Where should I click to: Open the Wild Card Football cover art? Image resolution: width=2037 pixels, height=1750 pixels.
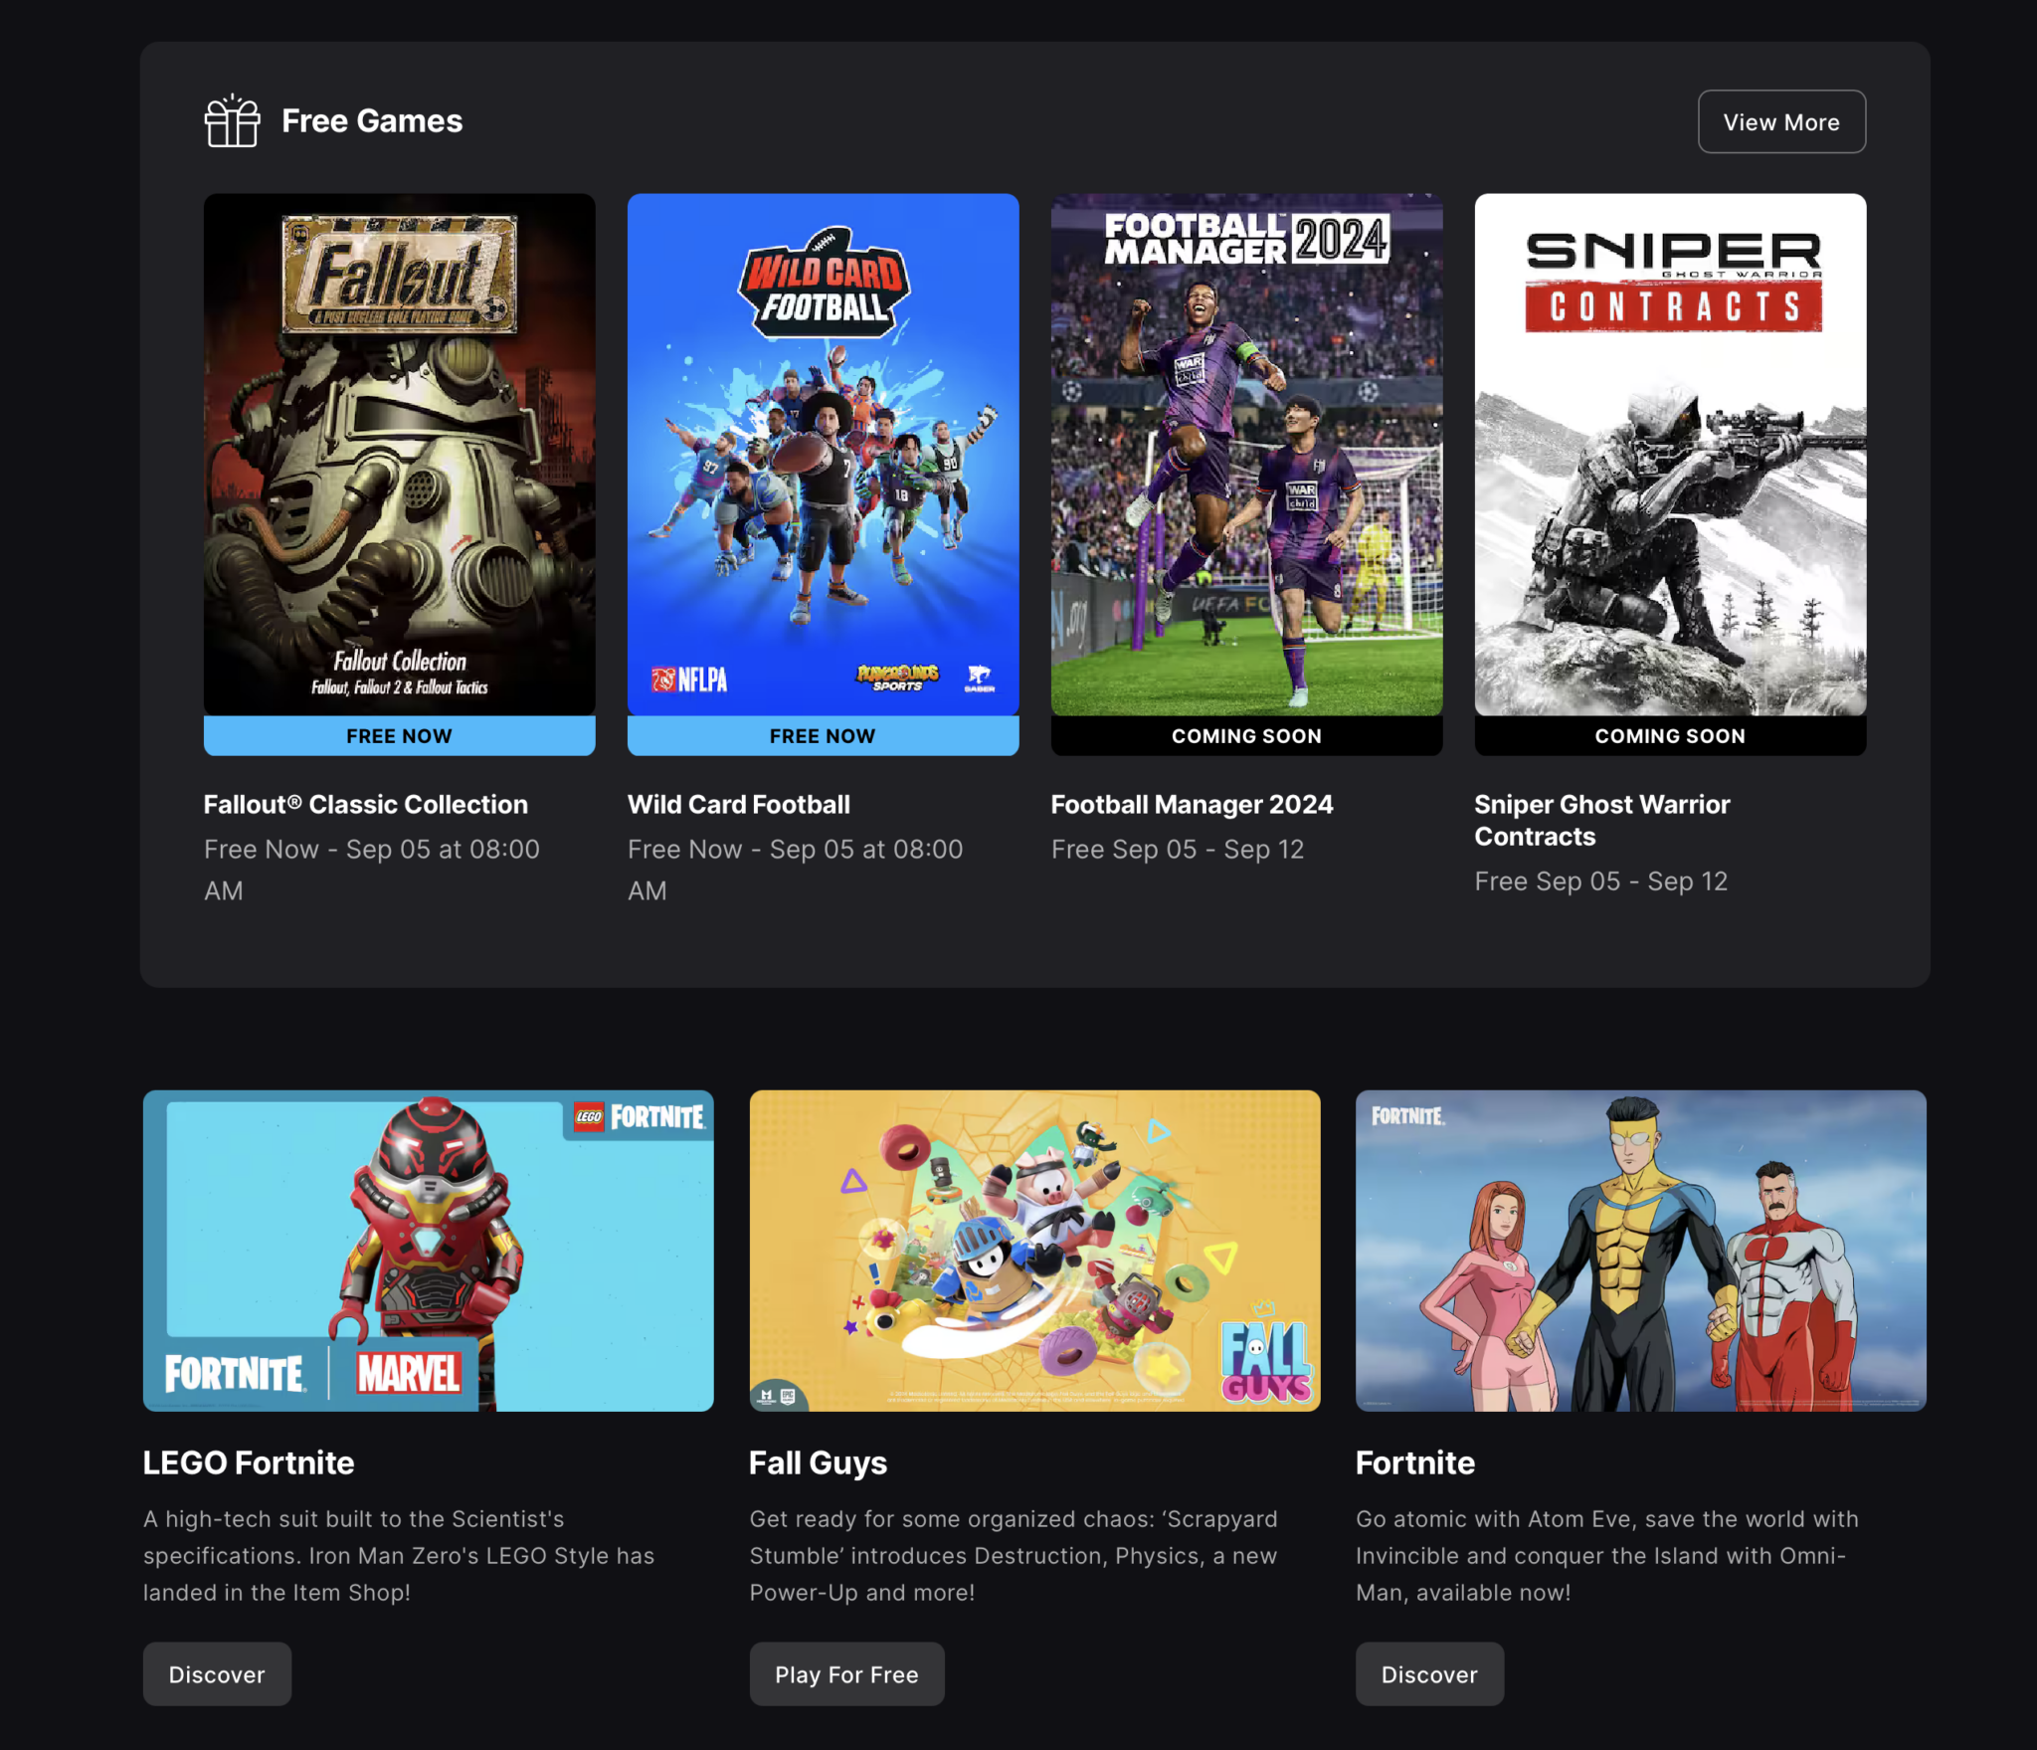tap(823, 454)
